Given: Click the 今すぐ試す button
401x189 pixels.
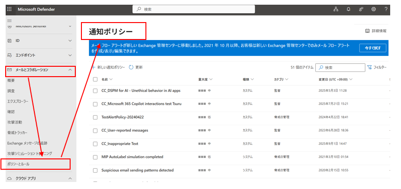Looking at the screenshot, I should click(x=373, y=48).
